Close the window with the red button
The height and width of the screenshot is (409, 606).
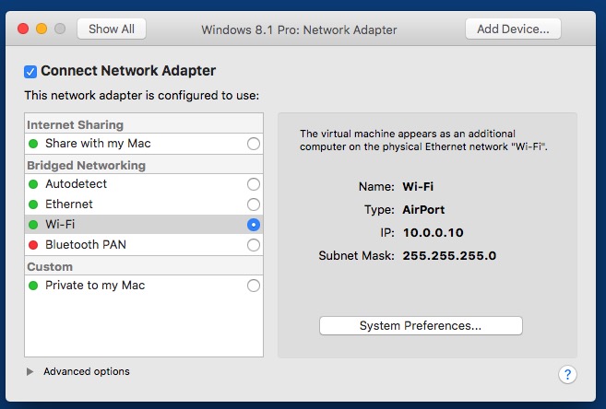pyautogui.click(x=23, y=29)
